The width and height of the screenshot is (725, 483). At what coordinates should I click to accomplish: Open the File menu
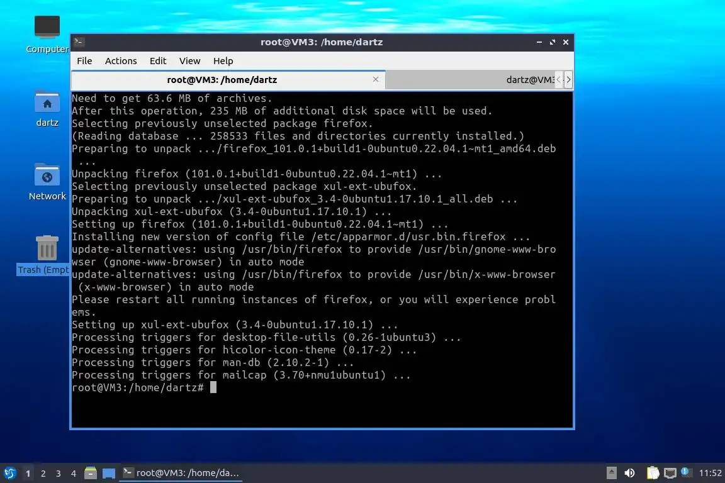click(84, 61)
